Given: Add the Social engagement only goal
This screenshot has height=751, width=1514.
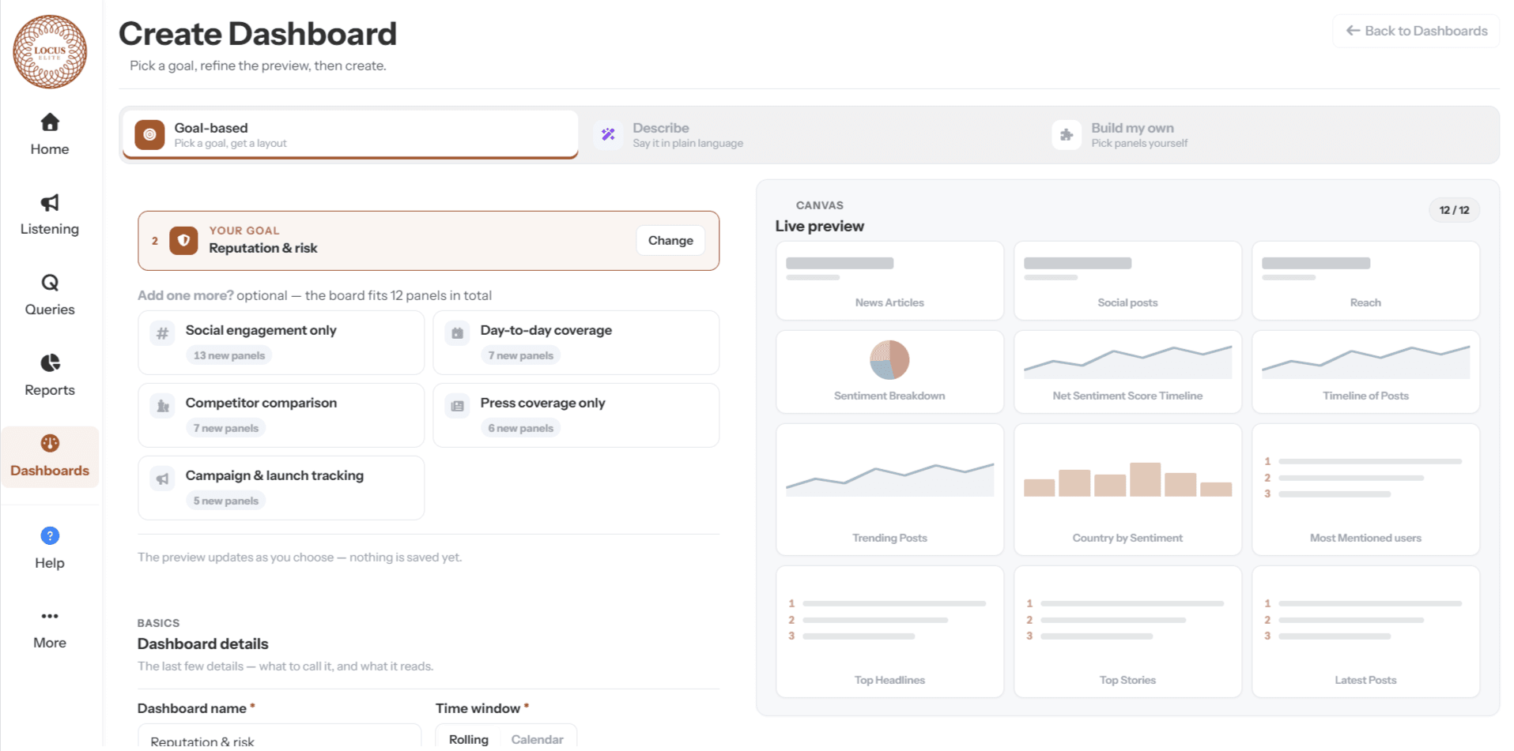Looking at the screenshot, I should click(281, 343).
